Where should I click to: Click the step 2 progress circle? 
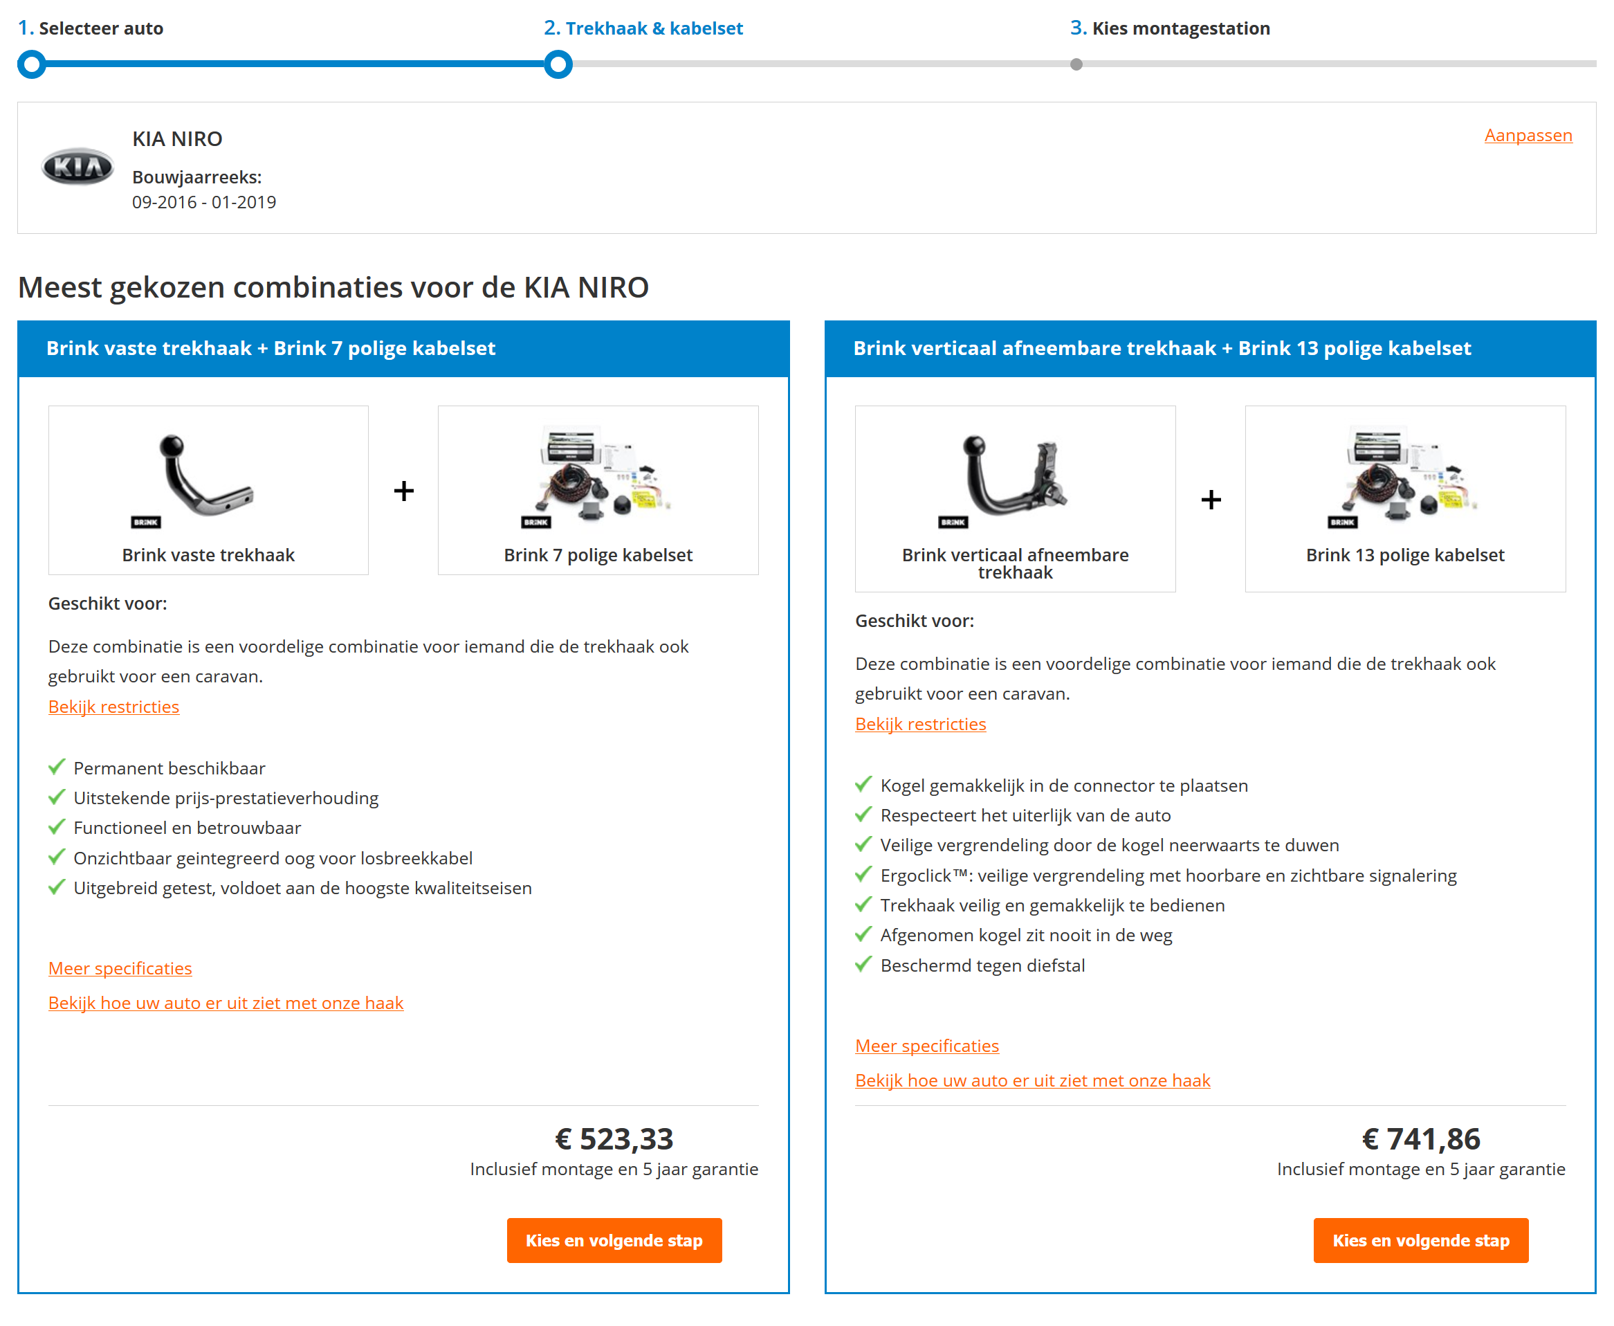(558, 64)
